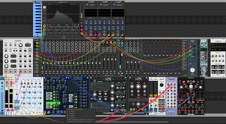Click the Mode display on XFX F-35
This screenshot has width=226, height=124.
138,100
